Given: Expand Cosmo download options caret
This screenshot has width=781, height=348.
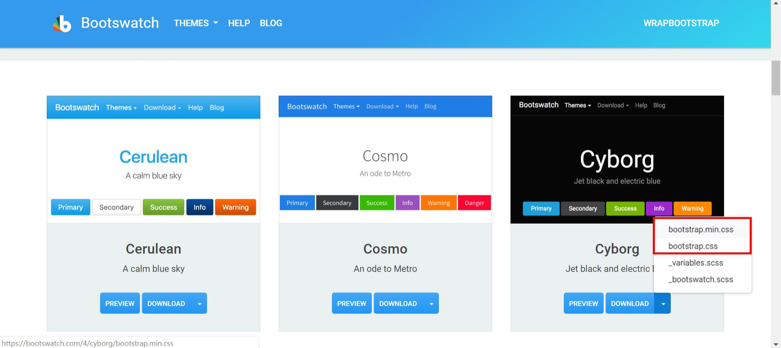Looking at the screenshot, I should point(431,303).
